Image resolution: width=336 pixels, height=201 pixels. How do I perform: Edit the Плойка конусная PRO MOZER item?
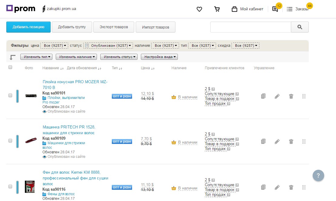click(277, 96)
